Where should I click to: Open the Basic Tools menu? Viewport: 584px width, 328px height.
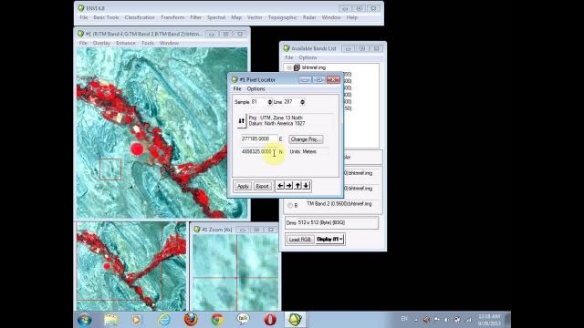pyautogui.click(x=106, y=17)
